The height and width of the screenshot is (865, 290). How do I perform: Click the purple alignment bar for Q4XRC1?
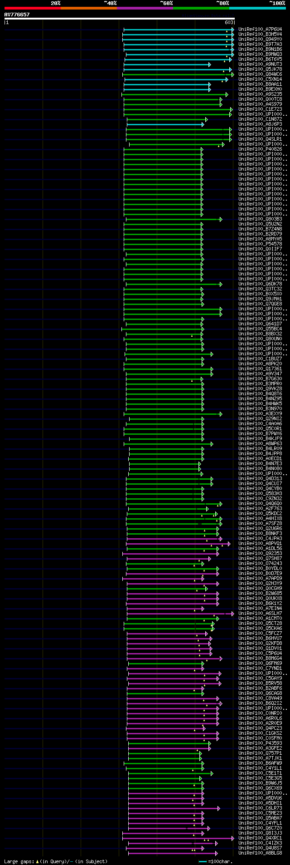[x=178, y=838]
